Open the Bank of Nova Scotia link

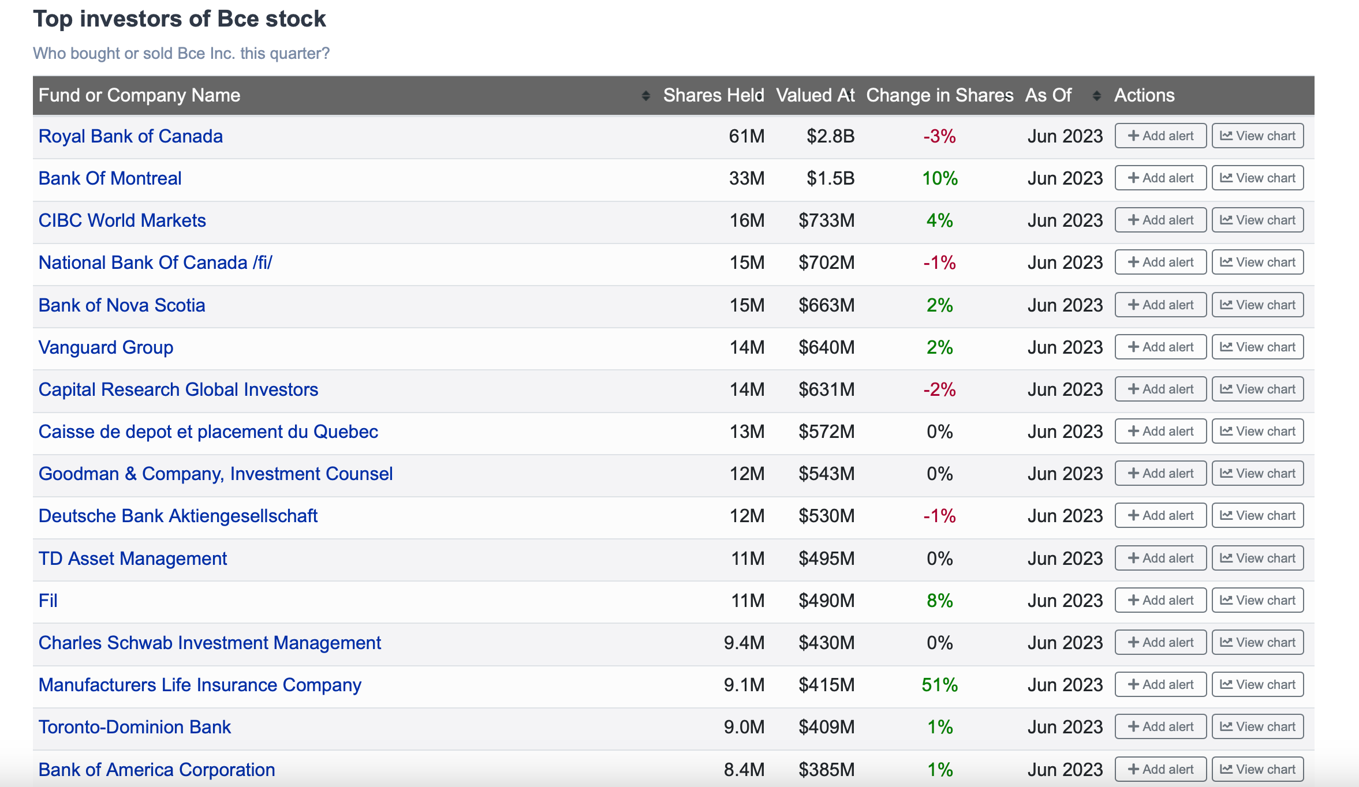[x=122, y=305]
